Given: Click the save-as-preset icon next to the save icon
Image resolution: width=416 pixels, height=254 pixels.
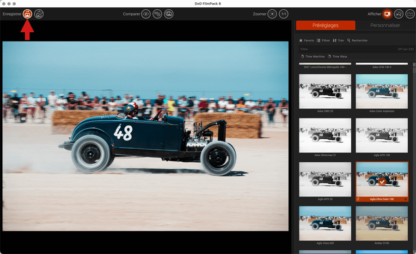Looking at the screenshot, I should point(39,14).
